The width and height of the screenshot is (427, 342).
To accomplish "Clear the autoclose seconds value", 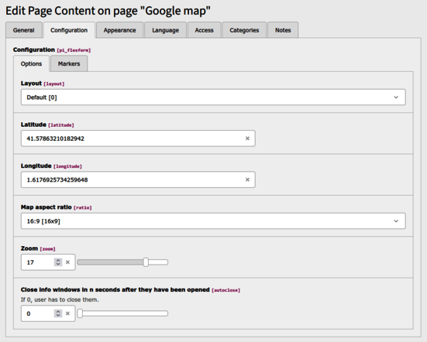I will [67, 313].
